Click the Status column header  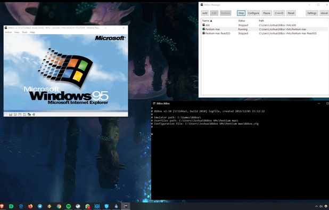coord(242,21)
